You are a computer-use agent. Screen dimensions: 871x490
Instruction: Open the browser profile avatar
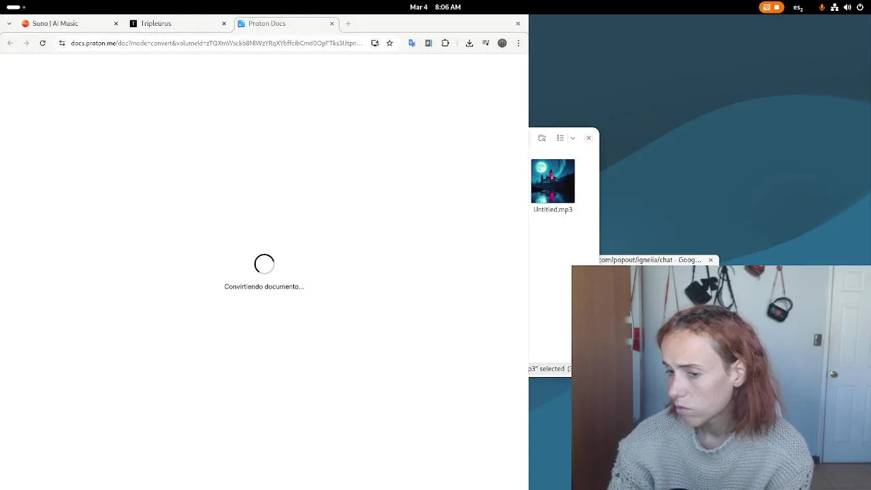[x=502, y=43]
